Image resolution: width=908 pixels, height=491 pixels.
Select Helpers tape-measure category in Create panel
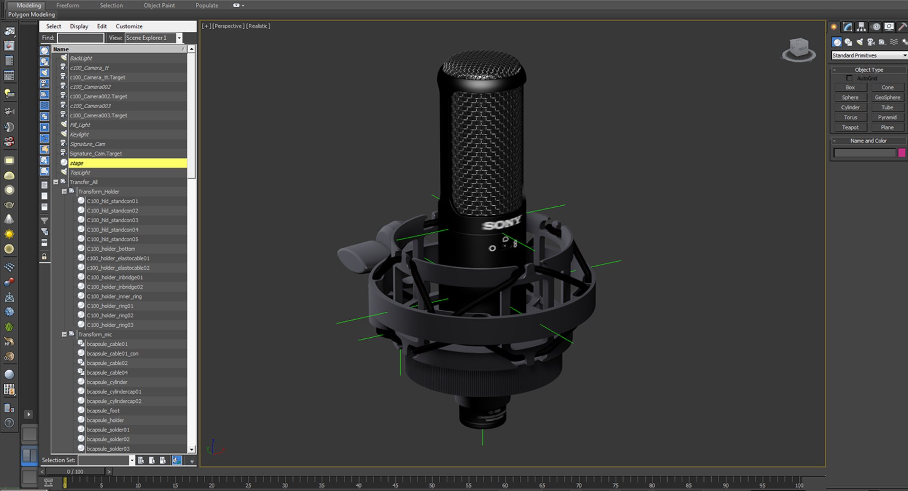pos(882,42)
